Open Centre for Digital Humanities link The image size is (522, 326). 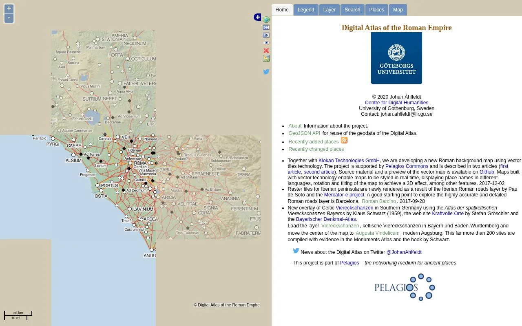396,103
